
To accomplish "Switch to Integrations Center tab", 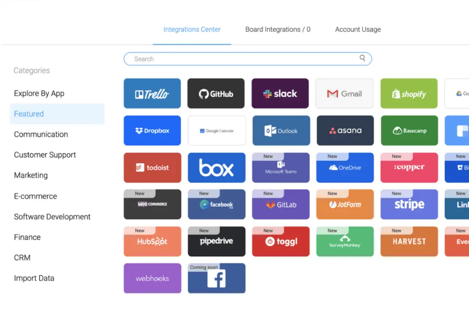I will (x=192, y=29).
